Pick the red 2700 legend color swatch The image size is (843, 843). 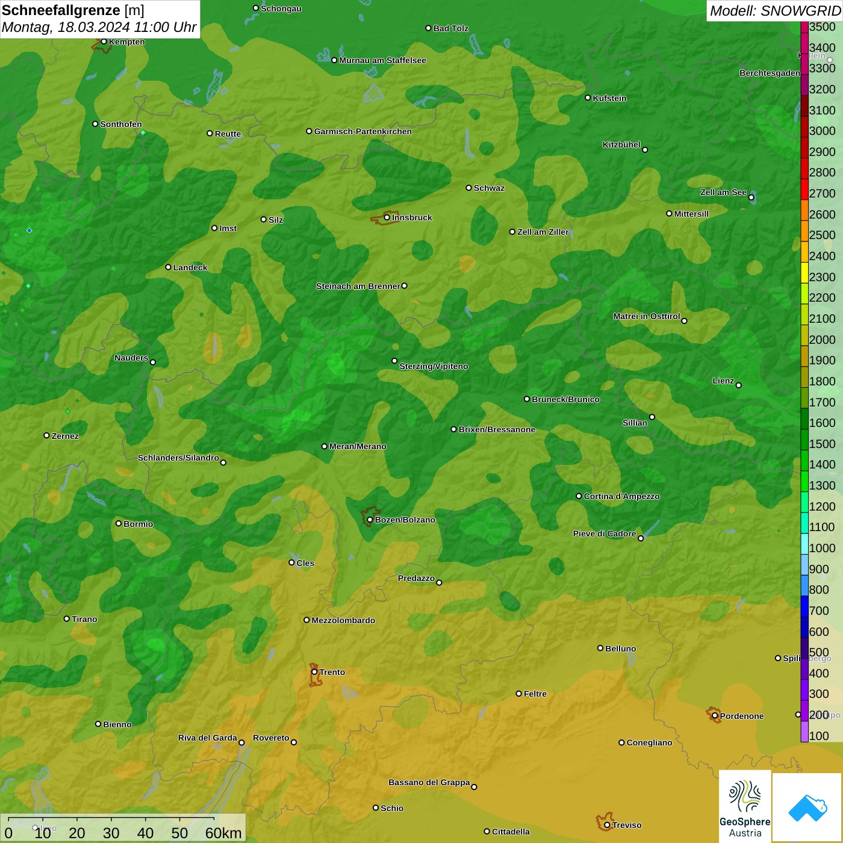point(804,189)
